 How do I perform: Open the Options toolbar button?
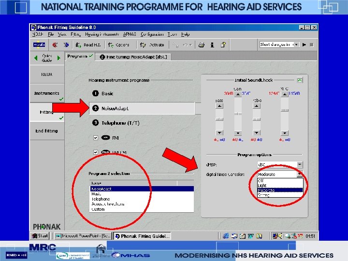coord(119,45)
